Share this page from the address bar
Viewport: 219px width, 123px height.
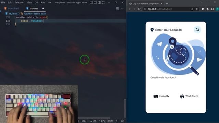pos(192,9)
